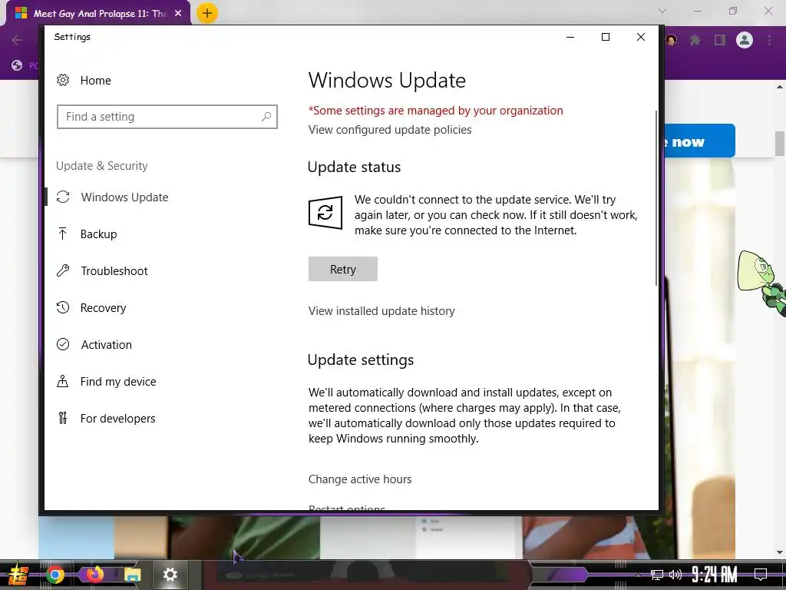This screenshot has width=786, height=590.
Task: Open the network icon in system tray
Action: [x=657, y=575]
